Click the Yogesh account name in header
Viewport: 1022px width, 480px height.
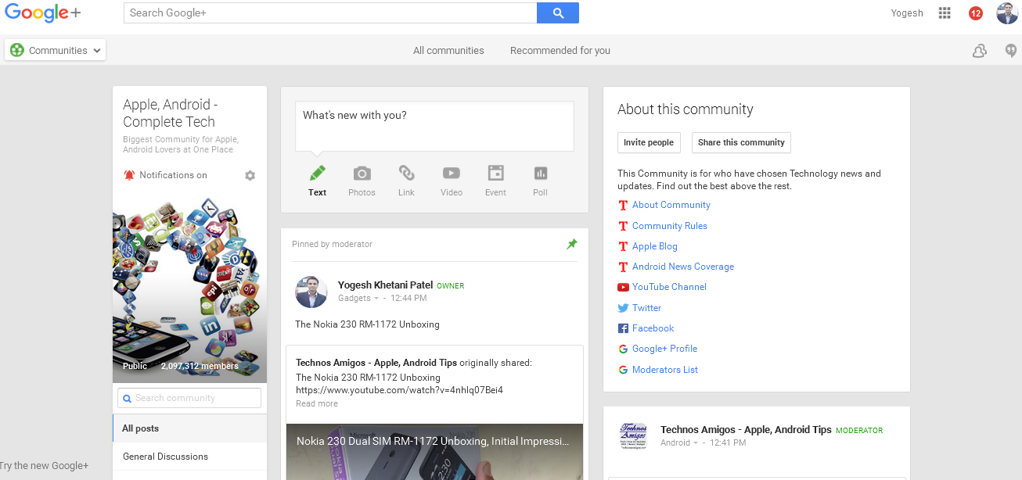coord(907,13)
